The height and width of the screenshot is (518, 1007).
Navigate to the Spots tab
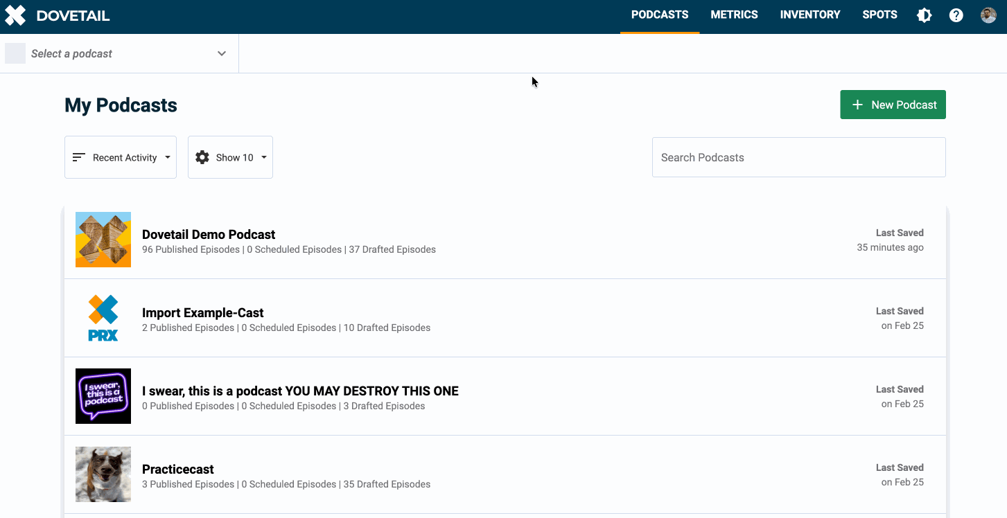pyautogui.click(x=879, y=15)
